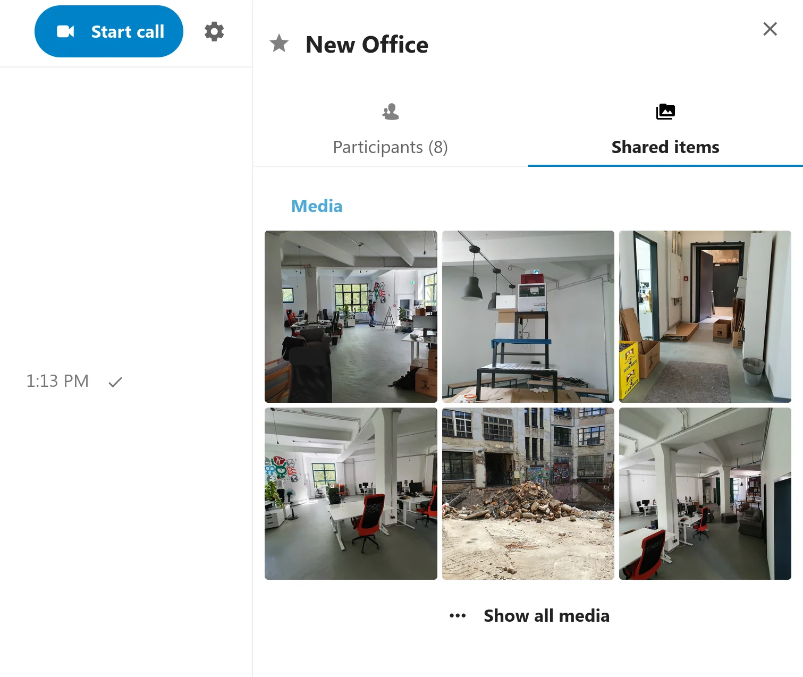Open the open-plan office with ladder photo

point(351,317)
